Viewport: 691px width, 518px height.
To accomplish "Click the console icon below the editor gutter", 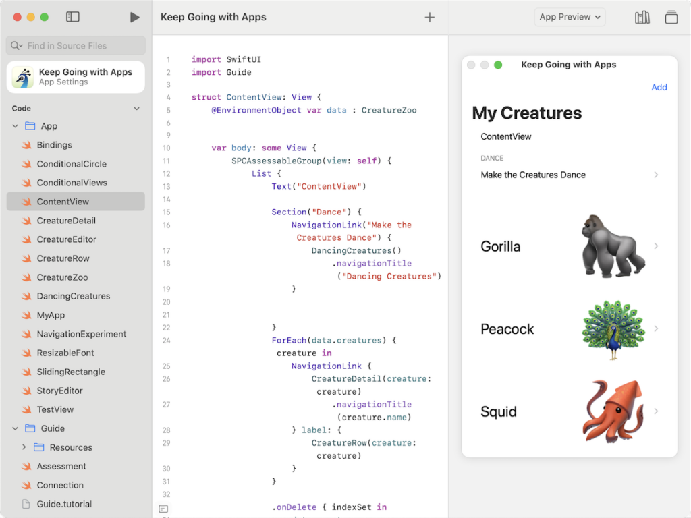I will pyautogui.click(x=163, y=509).
